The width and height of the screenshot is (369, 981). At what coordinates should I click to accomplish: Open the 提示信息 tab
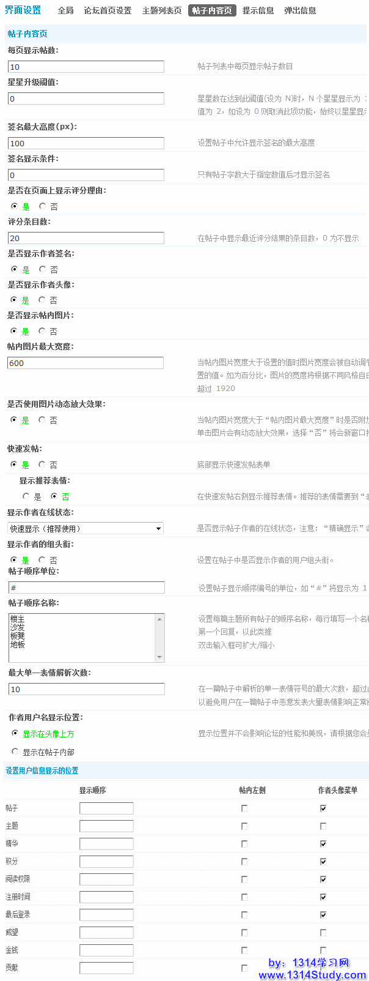pyautogui.click(x=258, y=10)
